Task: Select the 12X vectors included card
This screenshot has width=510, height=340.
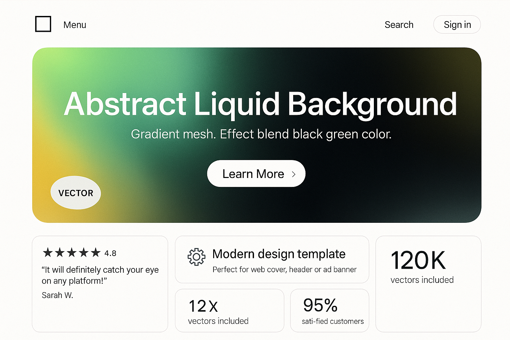Action: tap(229, 310)
